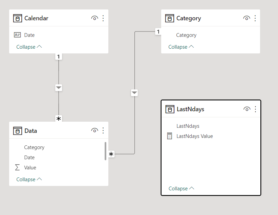Click the Calendar table title
Image resolution: width=278 pixels, height=215 pixels.
(36, 18)
